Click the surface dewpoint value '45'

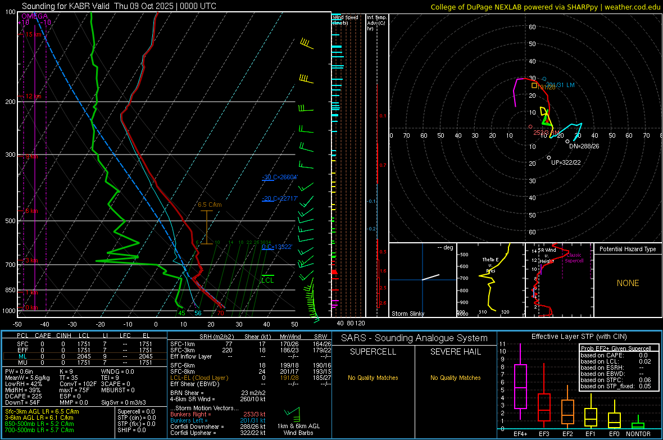pyautogui.click(x=182, y=313)
